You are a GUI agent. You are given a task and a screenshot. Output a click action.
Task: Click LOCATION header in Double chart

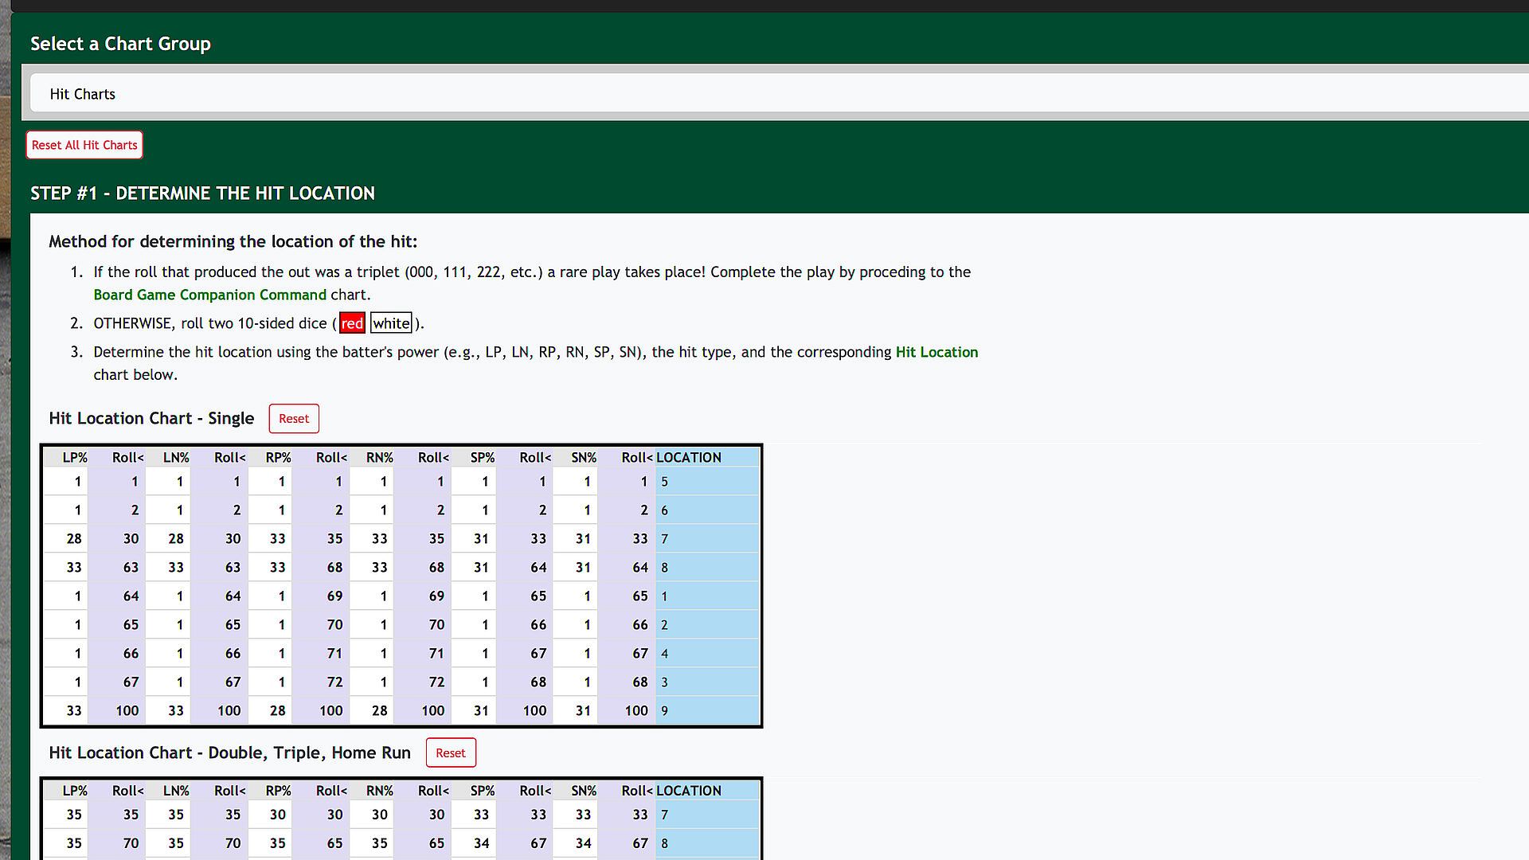tap(689, 791)
